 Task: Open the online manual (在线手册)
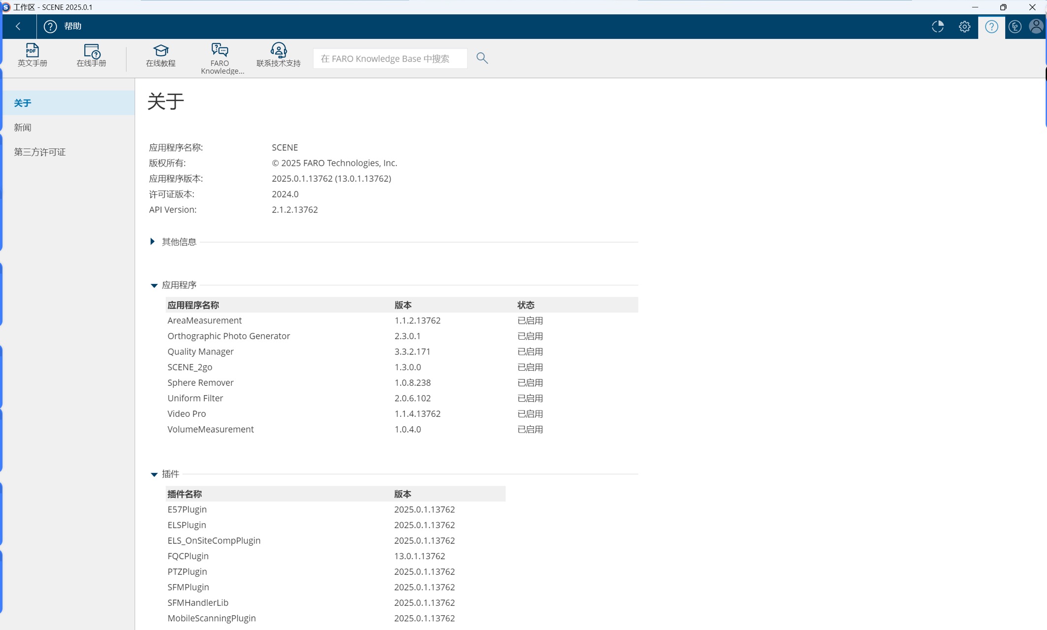point(92,55)
